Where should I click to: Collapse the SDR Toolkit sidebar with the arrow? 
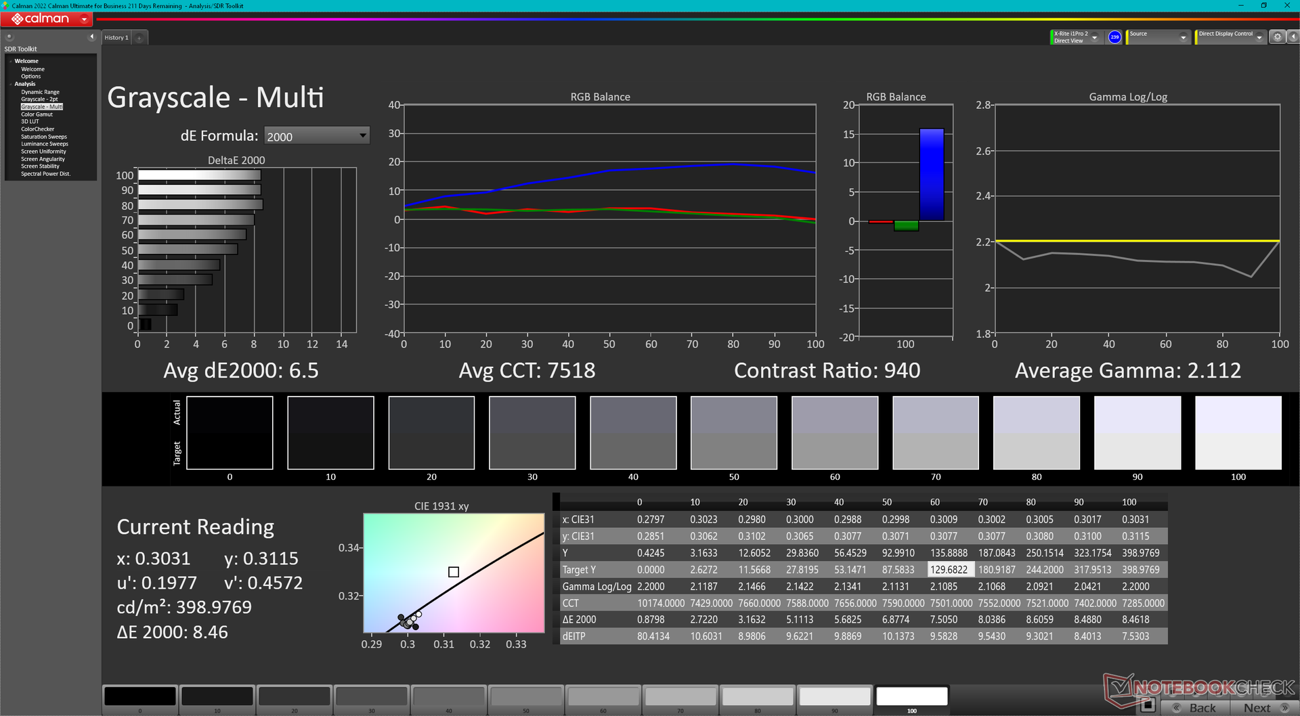point(91,37)
